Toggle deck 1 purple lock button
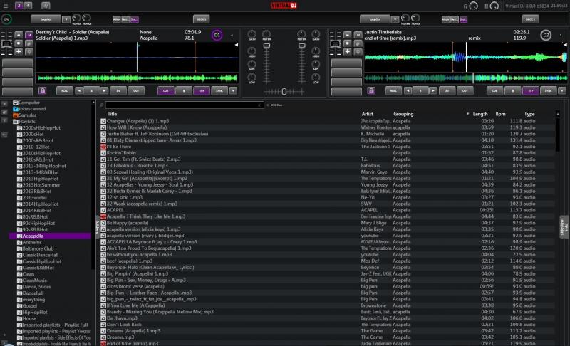570x346 pixels. coord(42,90)
